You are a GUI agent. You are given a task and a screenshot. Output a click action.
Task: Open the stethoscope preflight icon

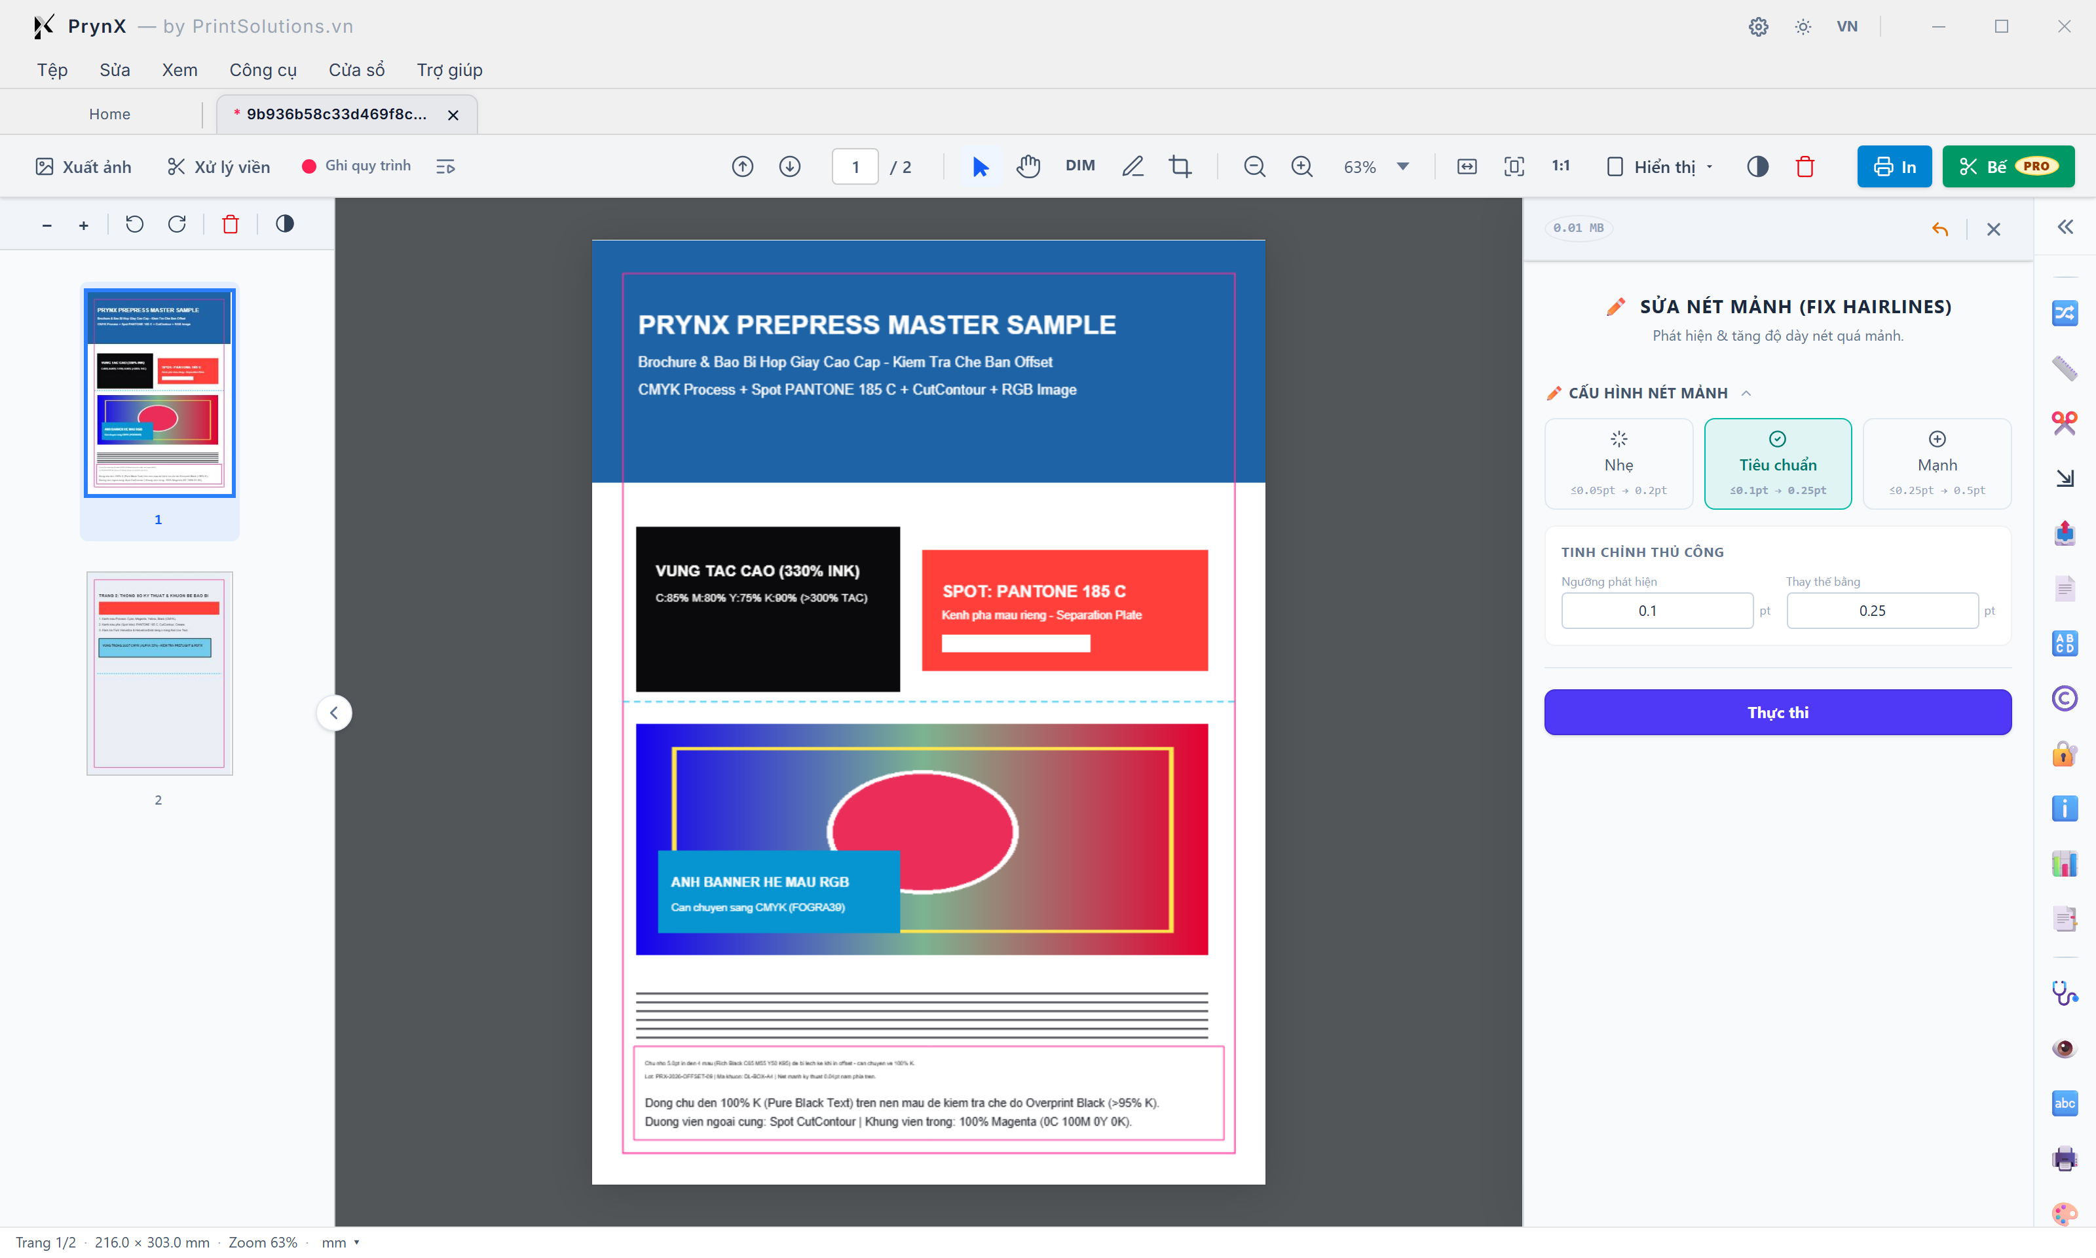coord(2064,993)
